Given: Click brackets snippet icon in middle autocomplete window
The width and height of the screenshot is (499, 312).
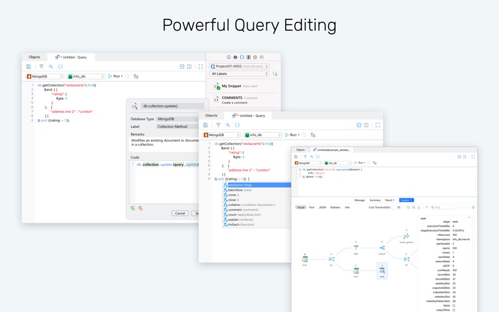Looking at the screenshot, I should point(237,125).
